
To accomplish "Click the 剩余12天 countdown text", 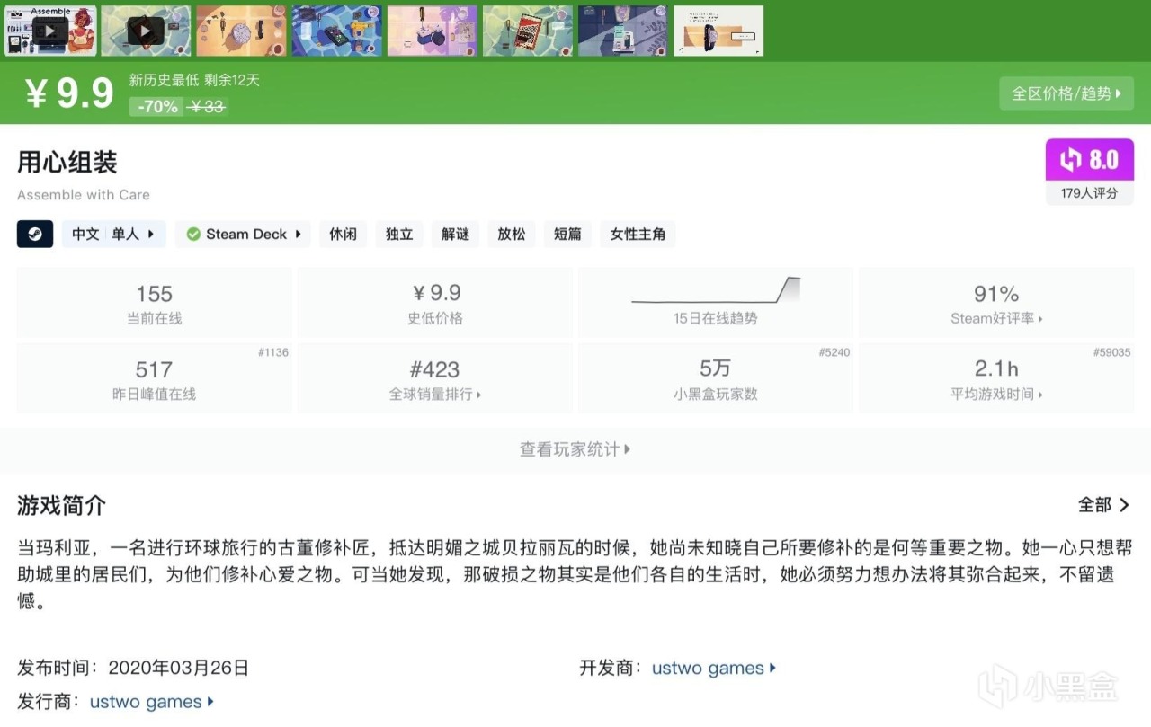I will [x=232, y=80].
